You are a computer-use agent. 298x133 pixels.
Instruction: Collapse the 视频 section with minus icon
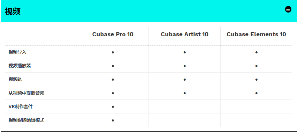click(288, 9)
